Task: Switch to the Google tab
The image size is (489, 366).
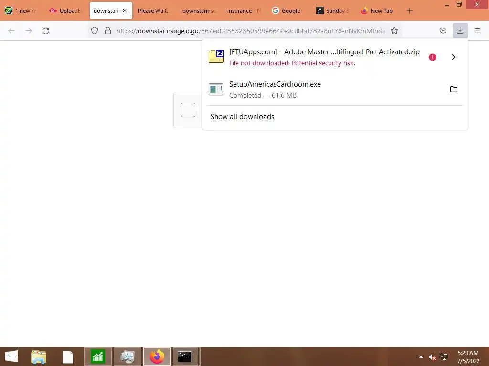Action: coord(287,11)
